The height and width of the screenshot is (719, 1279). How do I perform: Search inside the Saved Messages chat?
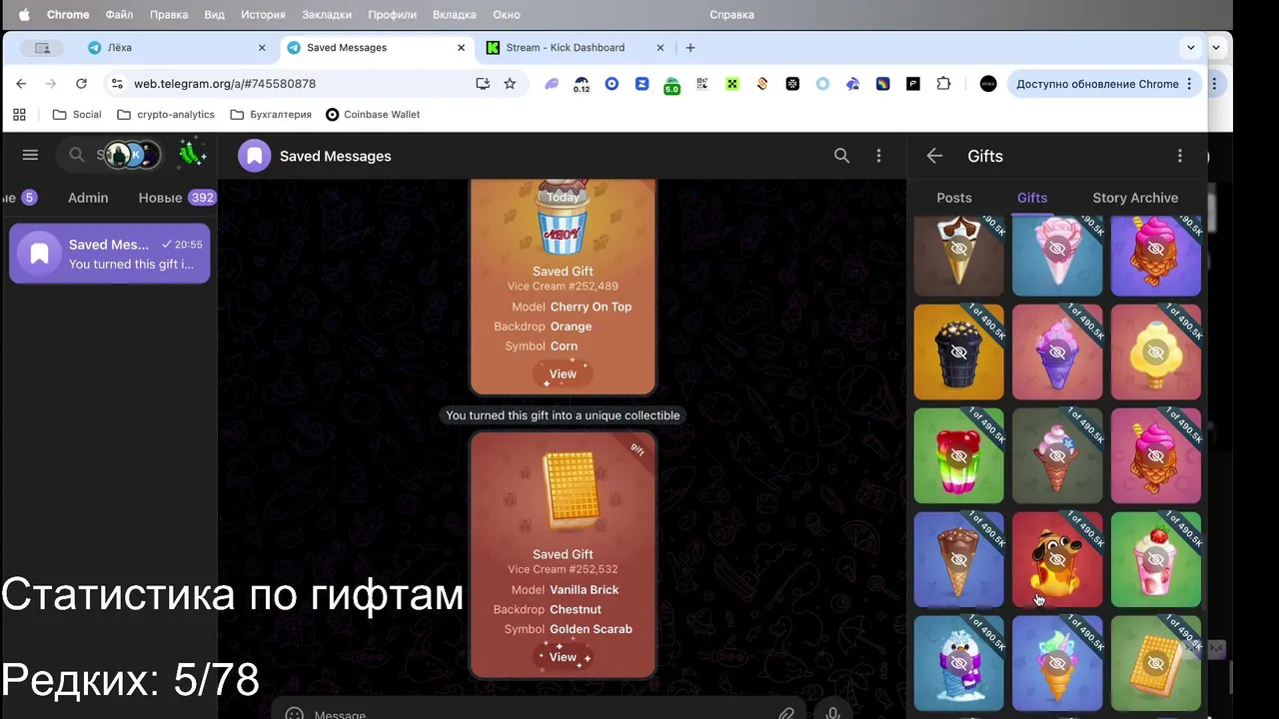click(x=841, y=156)
